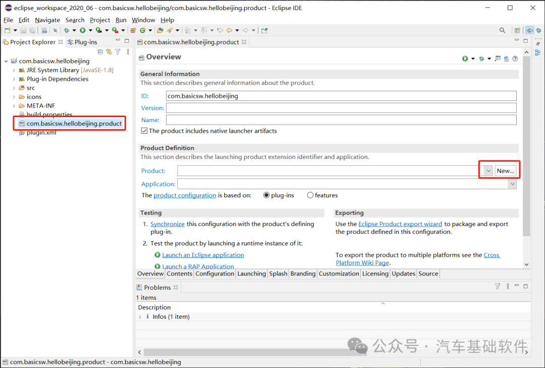Open the Window menu

tap(143, 20)
